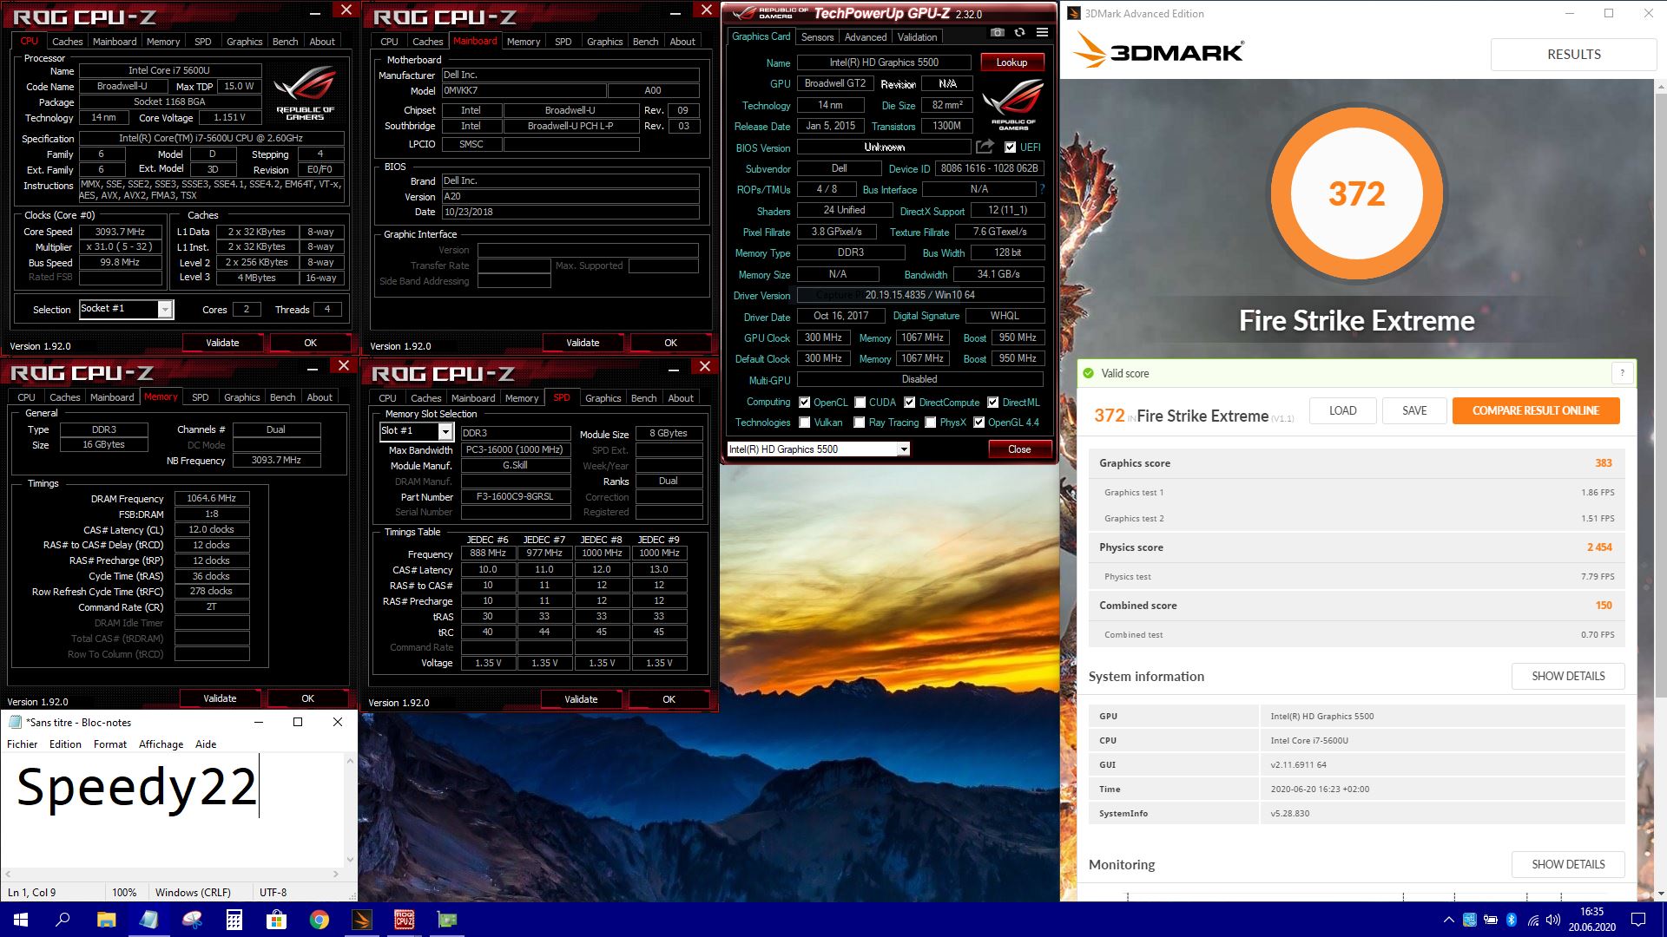Toggle the DirectML checkbox
Image resolution: width=1667 pixels, height=937 pixels.
[x=992, y=402]
